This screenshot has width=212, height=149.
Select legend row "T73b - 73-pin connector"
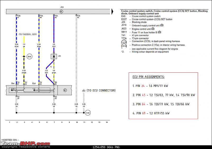pos(135,38)
